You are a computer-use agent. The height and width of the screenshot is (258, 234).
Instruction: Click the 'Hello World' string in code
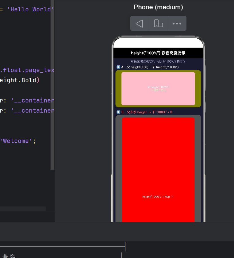pyautogui.click(x=31, y=10)
